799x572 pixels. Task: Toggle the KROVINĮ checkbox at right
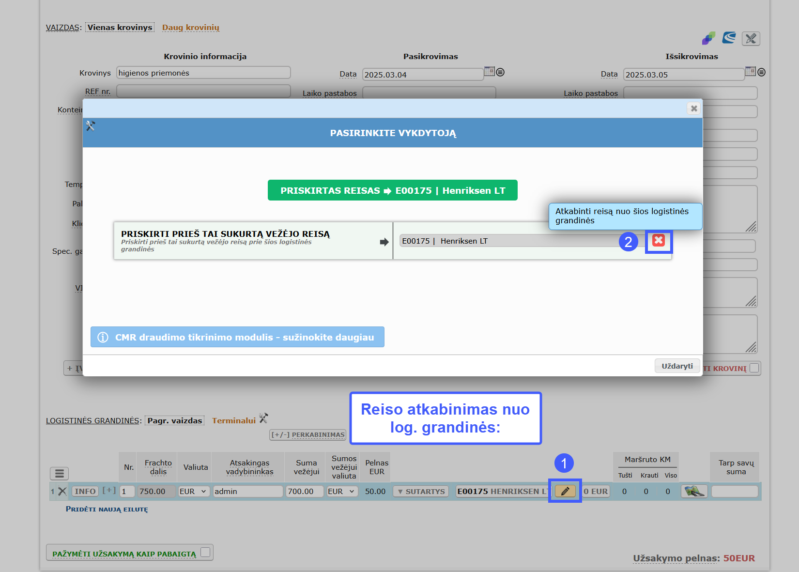[754, 368]
